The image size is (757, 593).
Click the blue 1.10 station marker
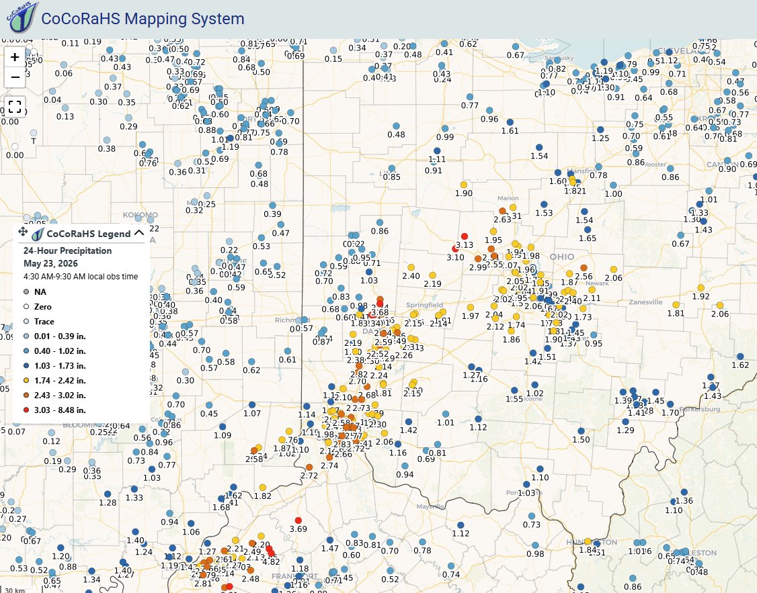(541, 469)
